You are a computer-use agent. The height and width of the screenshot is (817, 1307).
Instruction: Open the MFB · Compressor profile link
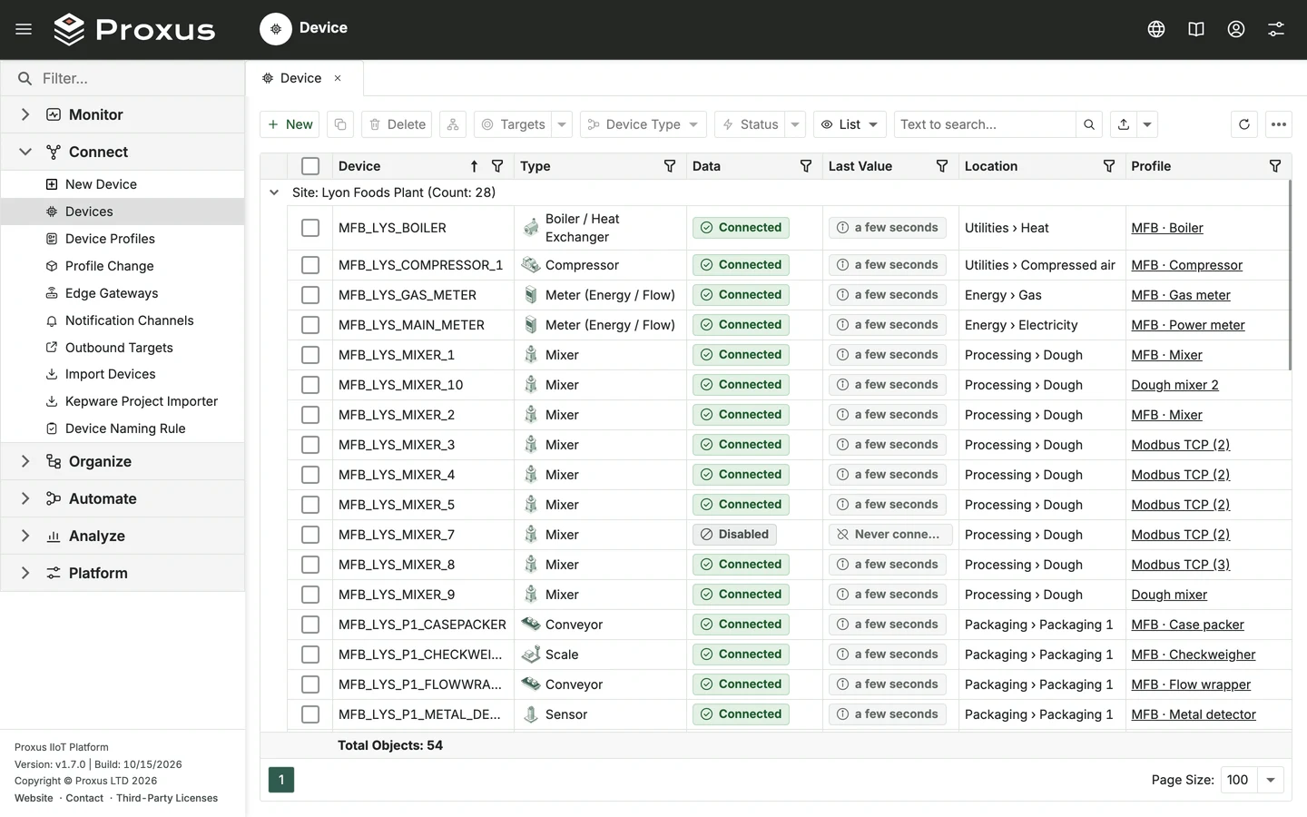pos(1187,265)
